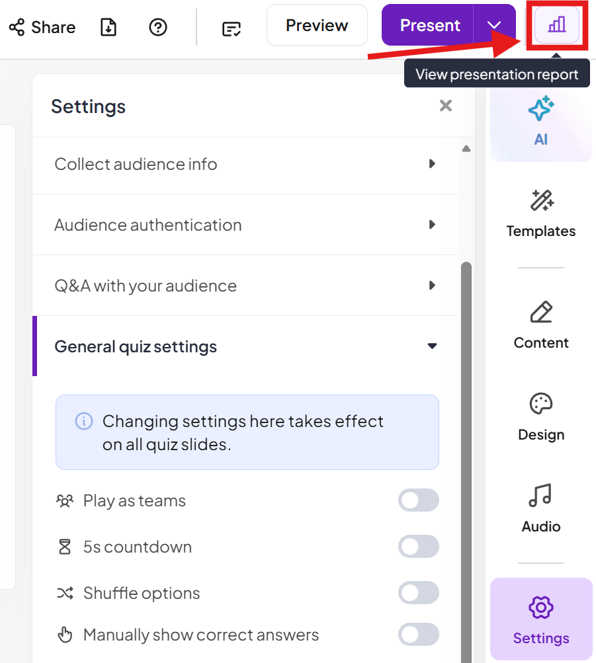Expand the Collect audience info section
Viewport: 596px width, 663px height.
click(x=245, y=164)
